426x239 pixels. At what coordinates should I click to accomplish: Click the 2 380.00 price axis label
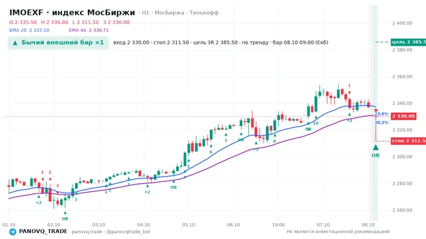[x=402, y=50]
